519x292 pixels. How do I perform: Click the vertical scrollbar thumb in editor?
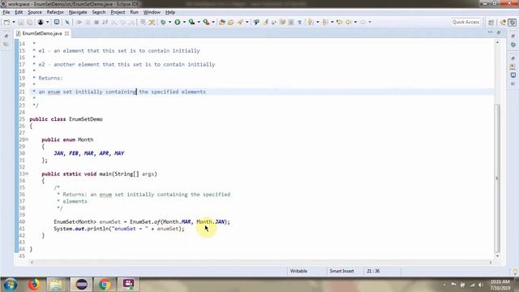click(497, 178)
